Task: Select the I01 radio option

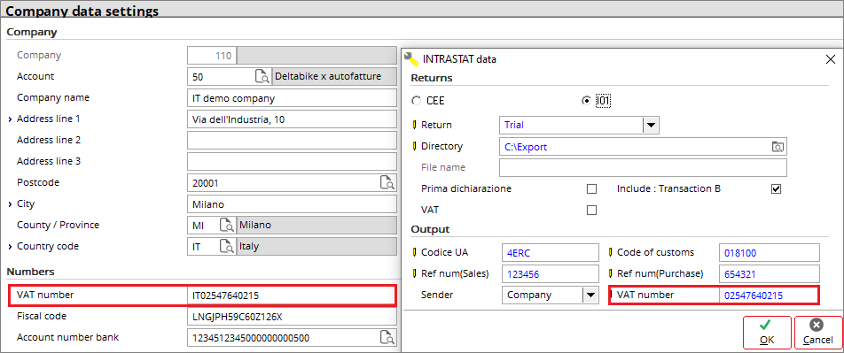Action: point(587,101)
